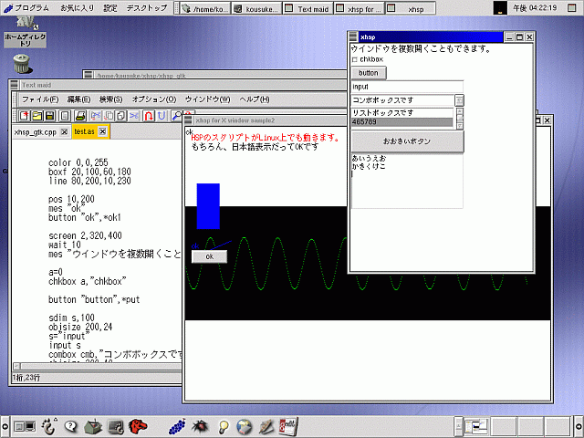The height and width of the screenshot is (438, 584).
Task: Click the Print icon in the toolbar
Action: click(x=80, y=116)
